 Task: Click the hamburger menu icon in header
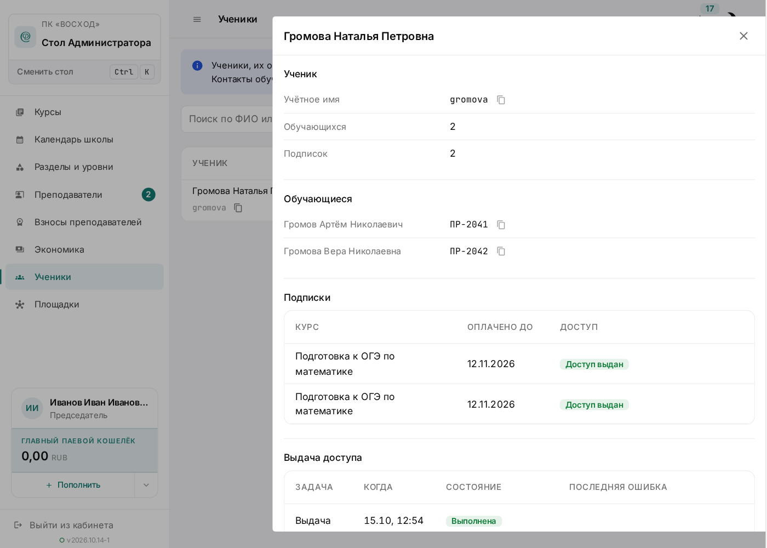197,19
